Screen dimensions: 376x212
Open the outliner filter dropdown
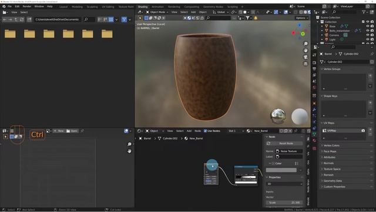tap(365, 12)
